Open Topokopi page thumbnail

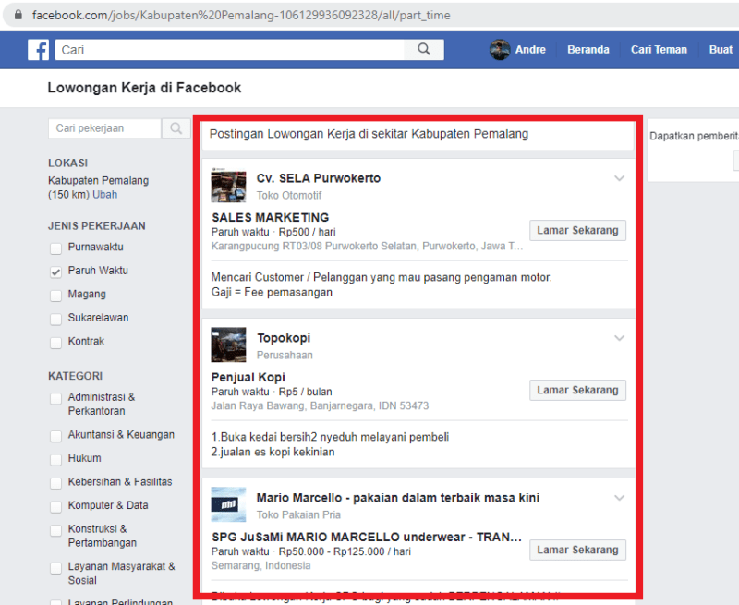tap(228, 345)
